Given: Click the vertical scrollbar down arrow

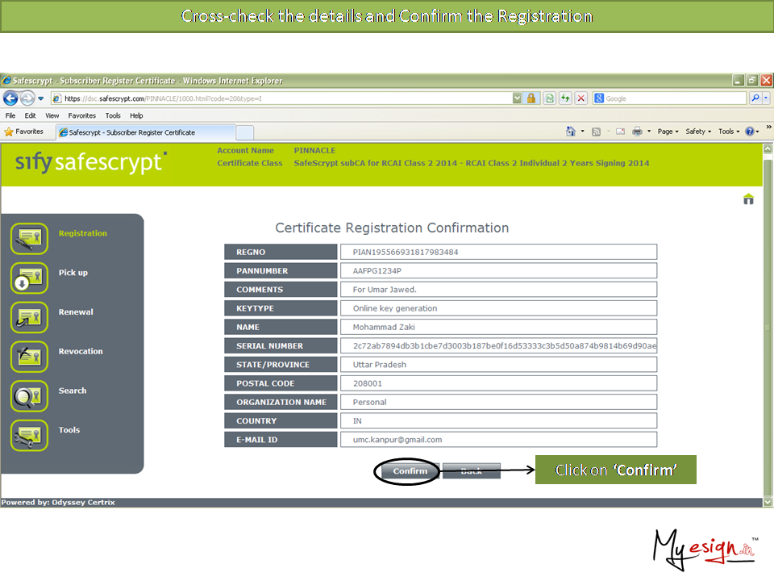Looking at the screenshot, I should click(x=768, y=501).
